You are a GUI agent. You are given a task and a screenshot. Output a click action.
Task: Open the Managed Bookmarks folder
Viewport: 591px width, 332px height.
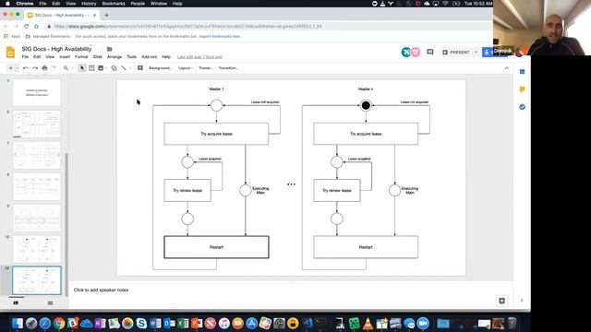tap(48, 37)
